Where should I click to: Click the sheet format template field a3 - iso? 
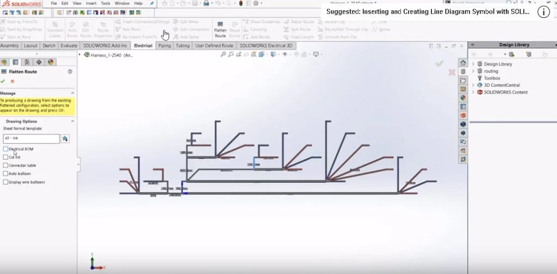click(x=31, y=138)
